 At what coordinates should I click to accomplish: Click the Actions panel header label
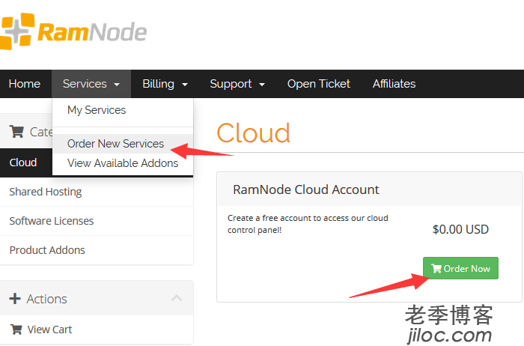[46, 299]
